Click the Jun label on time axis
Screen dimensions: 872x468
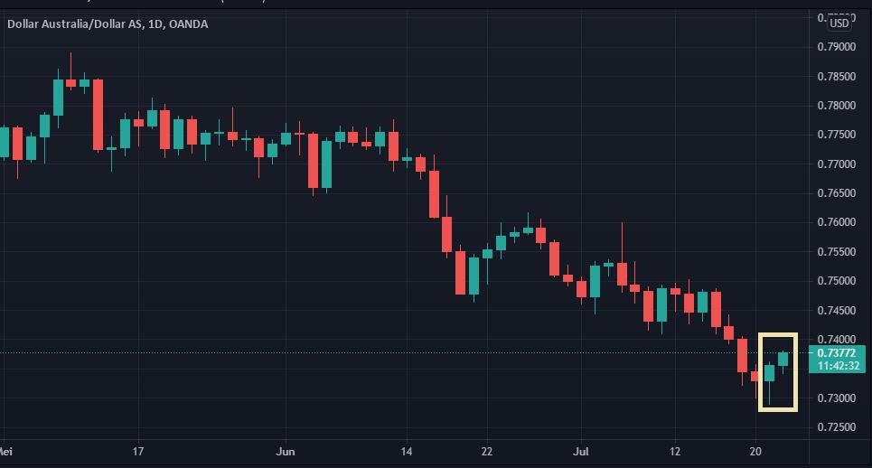click(286, 451)
